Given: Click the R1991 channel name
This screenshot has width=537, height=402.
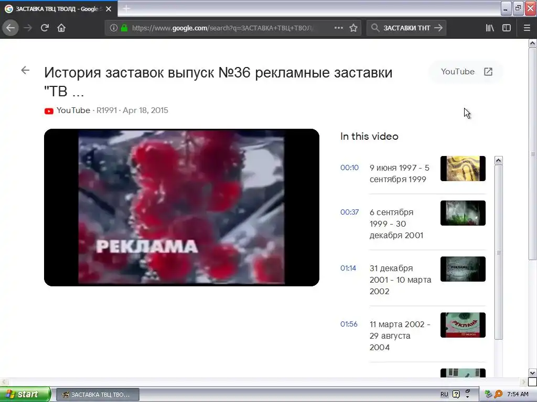Looking at the screenshot, I should click(106, 110).
